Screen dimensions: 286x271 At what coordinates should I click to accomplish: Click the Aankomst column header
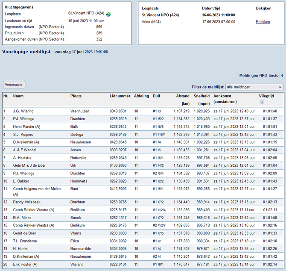[222, 96]
